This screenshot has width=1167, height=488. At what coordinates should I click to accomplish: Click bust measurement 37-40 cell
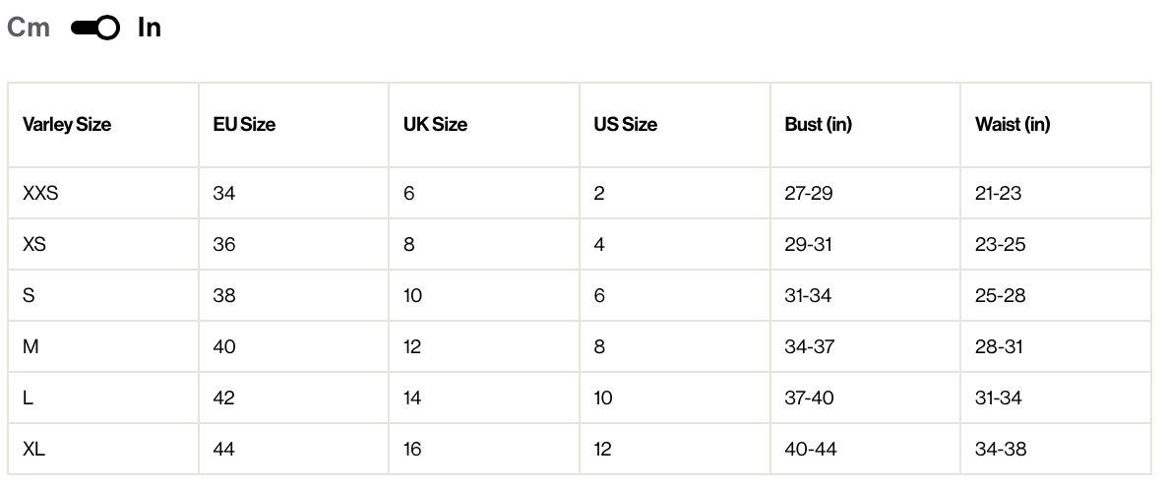click(x=810, y=398)
